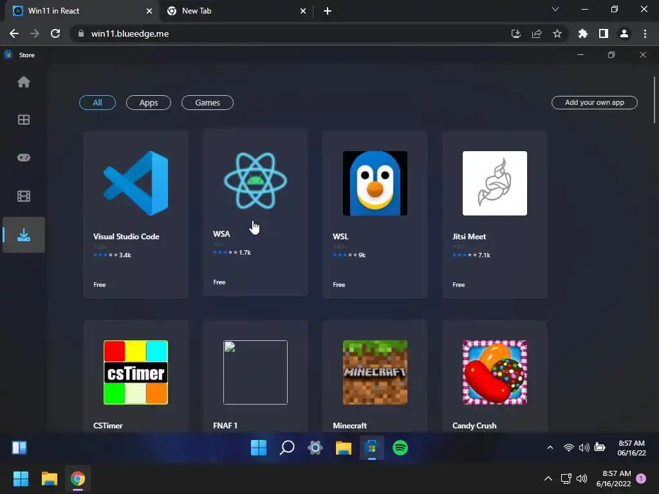659x494 pixels.
Task: Open the gamepad games icon in sidebar
Action: click(x=24, y=158)
